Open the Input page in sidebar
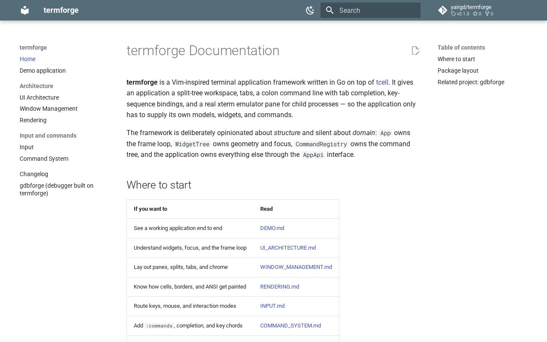Screen dimensions: 547x342 coord(26,147)
